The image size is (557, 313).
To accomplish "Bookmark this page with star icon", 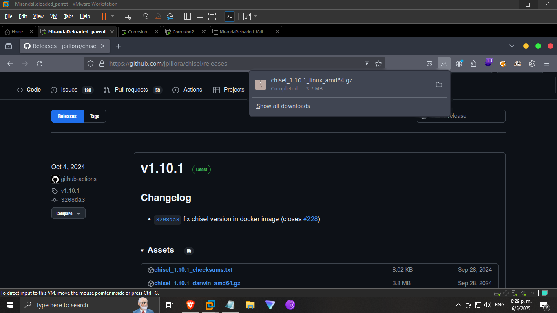I will [378, 64].
